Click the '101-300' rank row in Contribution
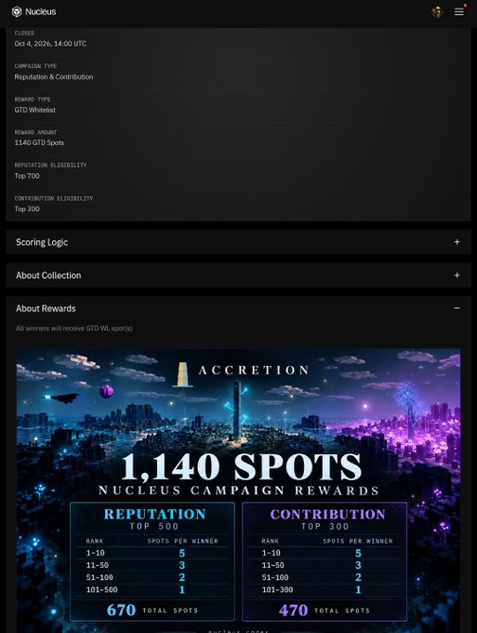The image size is (477, 633). tap(325, 590)
